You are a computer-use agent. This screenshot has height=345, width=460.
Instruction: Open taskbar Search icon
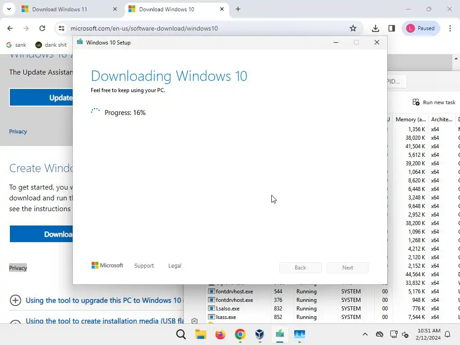181,334
